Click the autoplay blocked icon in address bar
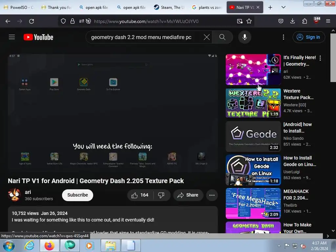The image size is (336, 252). pos(88,21)
